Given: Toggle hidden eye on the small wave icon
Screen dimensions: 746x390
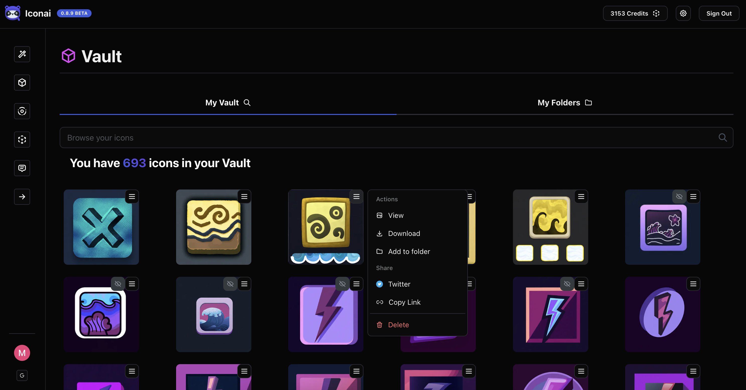Looking at the screenshot, I should (x=230, y=284).
